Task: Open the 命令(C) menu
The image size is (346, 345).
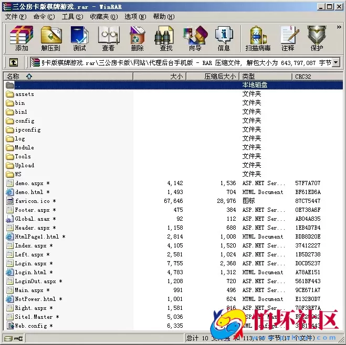Action: coord(44,17)
